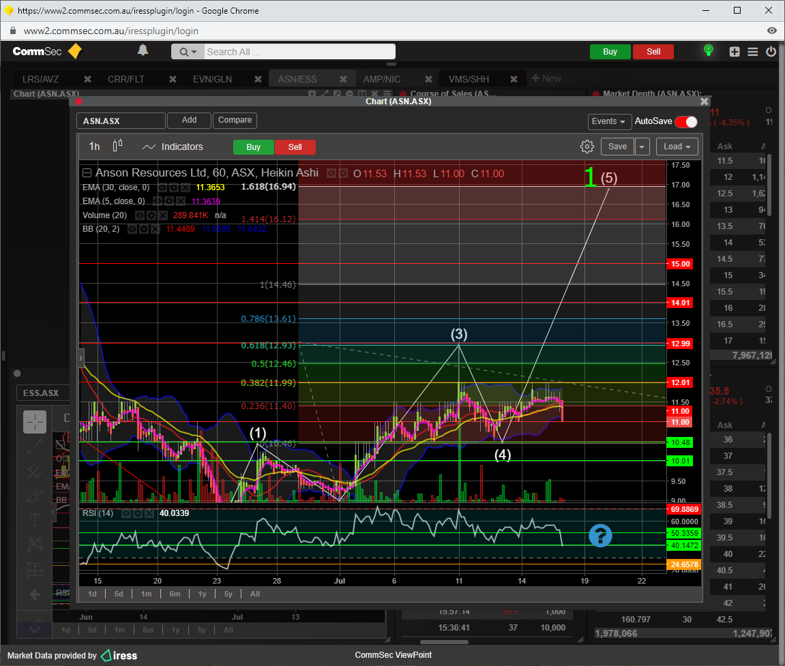Open the blue help question mark
The image size is (785, 666).
pyautogui.click(x=600, y=535)
